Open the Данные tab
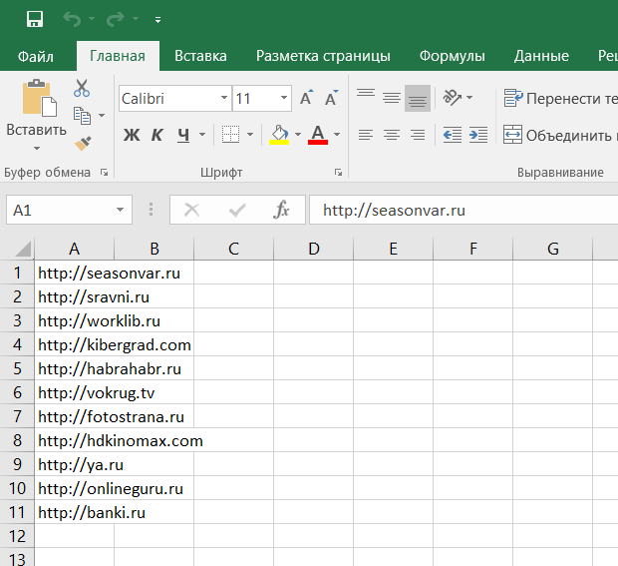 (541, 56)
